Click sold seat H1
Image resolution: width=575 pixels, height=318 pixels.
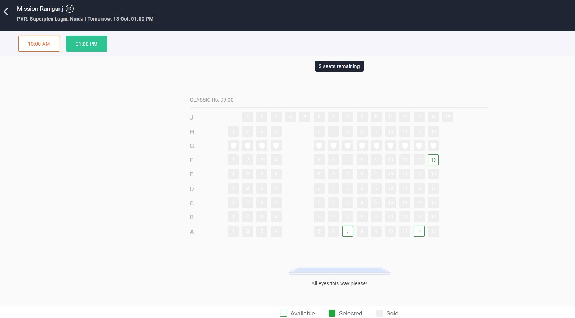coord(233,131)
